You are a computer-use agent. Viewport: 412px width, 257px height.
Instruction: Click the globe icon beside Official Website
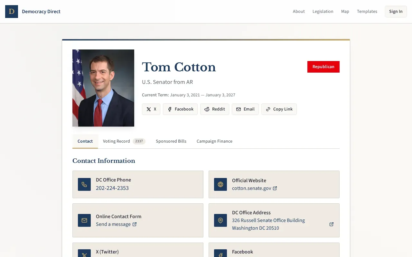[220, 184]
